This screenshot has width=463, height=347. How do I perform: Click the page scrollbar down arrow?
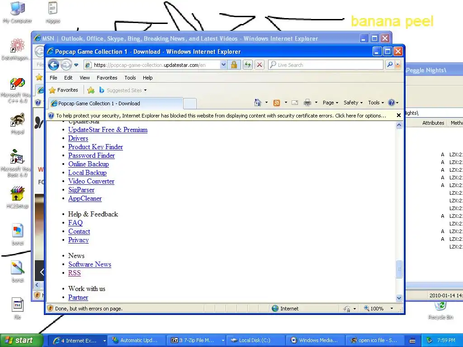click(399, 298)
